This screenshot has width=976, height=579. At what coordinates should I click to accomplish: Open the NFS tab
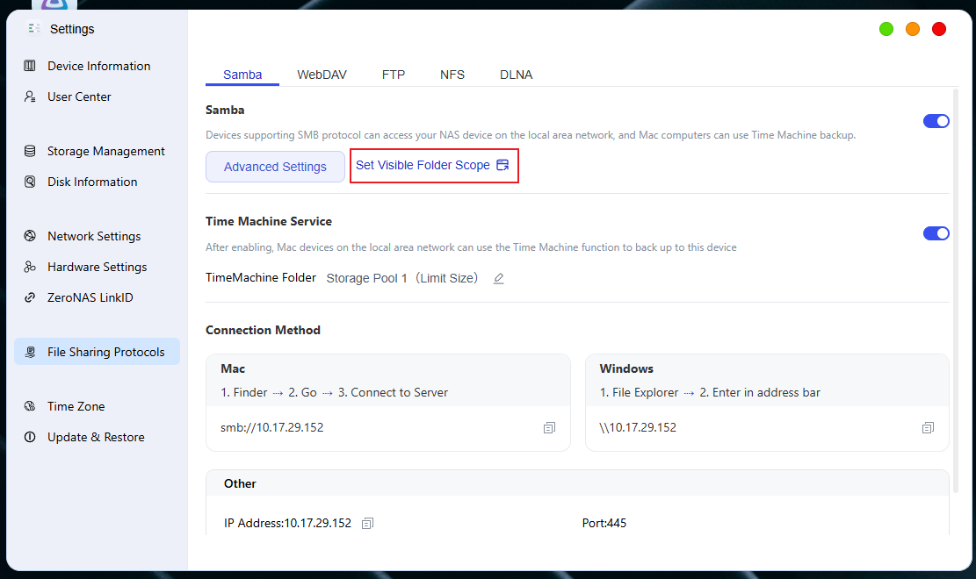pyautogui.click(x=452, y=75)
